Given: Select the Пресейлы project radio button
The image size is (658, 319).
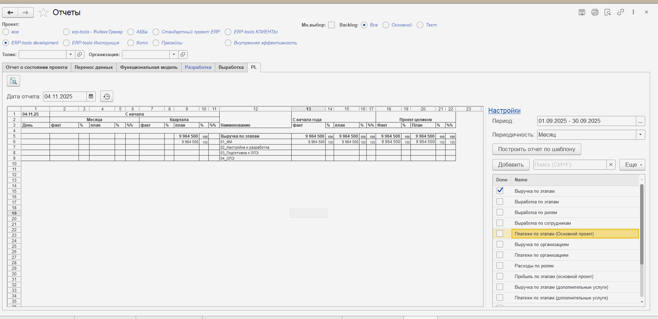Looking at the screenshot, I should click(156, 43).
